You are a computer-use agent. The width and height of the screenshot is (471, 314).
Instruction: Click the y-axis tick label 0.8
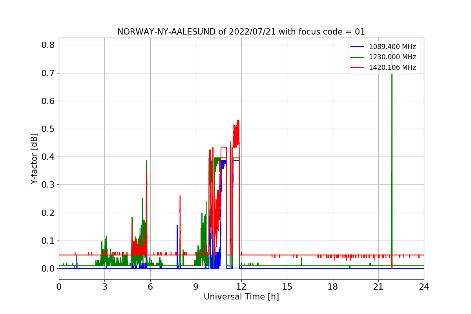[48, 45]
